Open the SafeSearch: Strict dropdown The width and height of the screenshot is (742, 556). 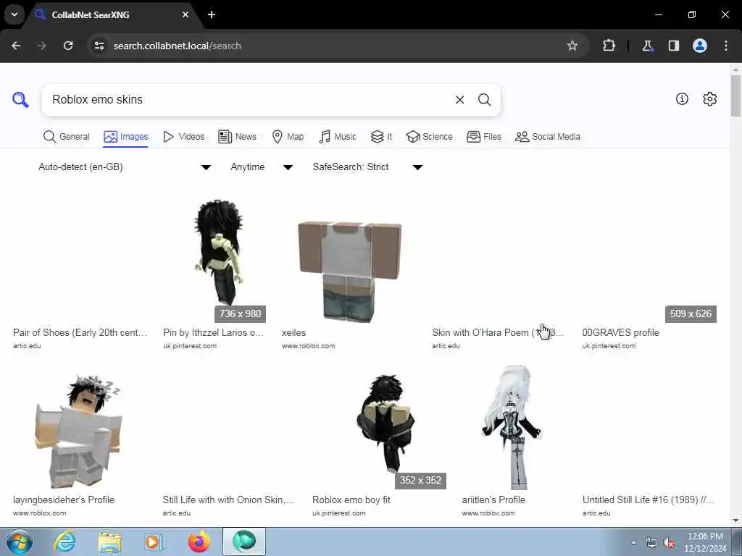click(x=367, y=167)
